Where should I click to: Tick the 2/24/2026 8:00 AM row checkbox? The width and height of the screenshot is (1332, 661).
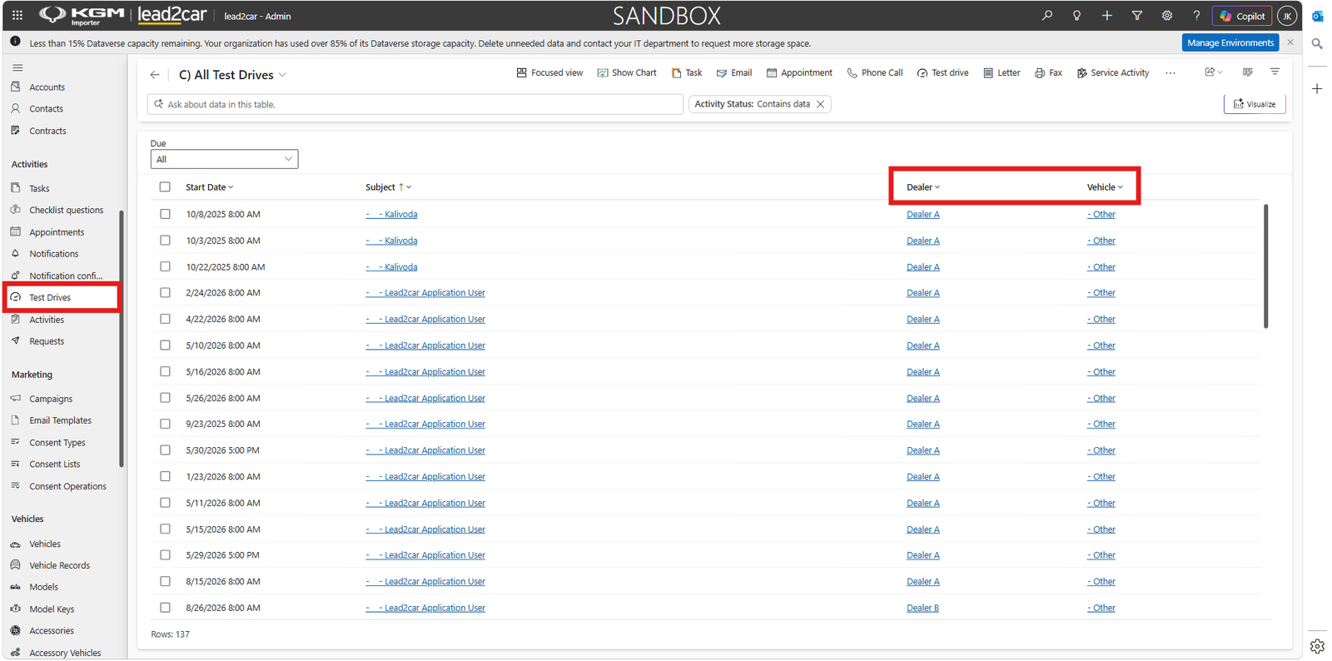pyautogui.click(x=165, y=293)
